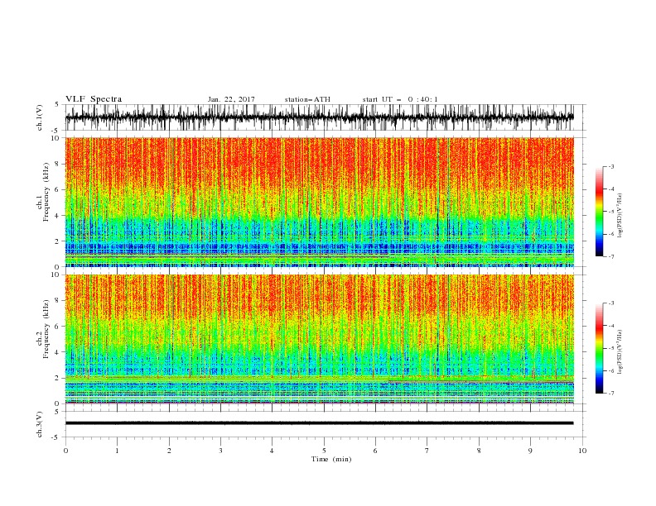The image size is (656, 506).
Task: Click the ch.3 voltage waveform trace
Action: [320, 423]
